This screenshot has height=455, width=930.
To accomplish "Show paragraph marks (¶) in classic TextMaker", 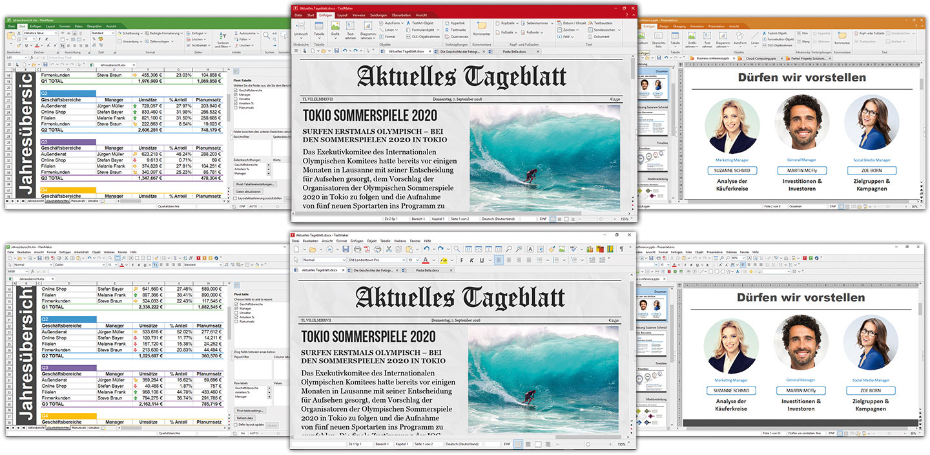I will tap(621, 249).
